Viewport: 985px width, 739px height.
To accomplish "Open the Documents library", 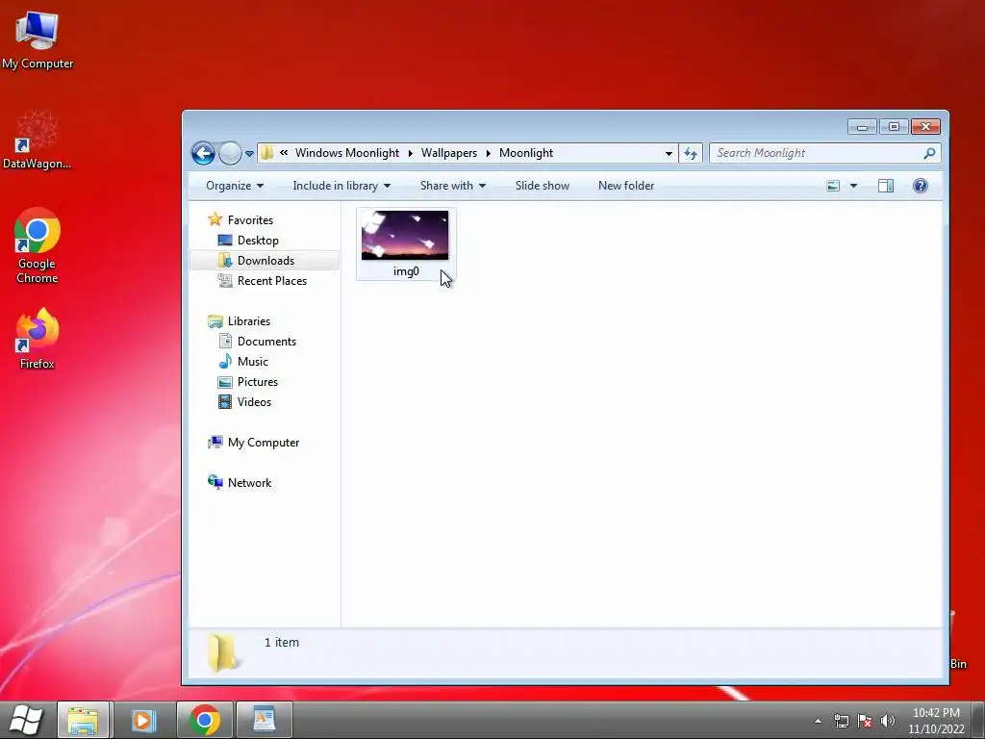I will click(x=266, y=342).
